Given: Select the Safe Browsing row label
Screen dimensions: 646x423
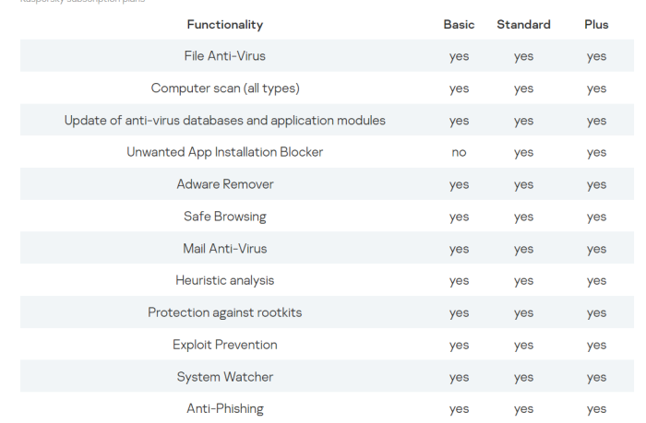Looking at the screenshot, I should click(224, 217).
